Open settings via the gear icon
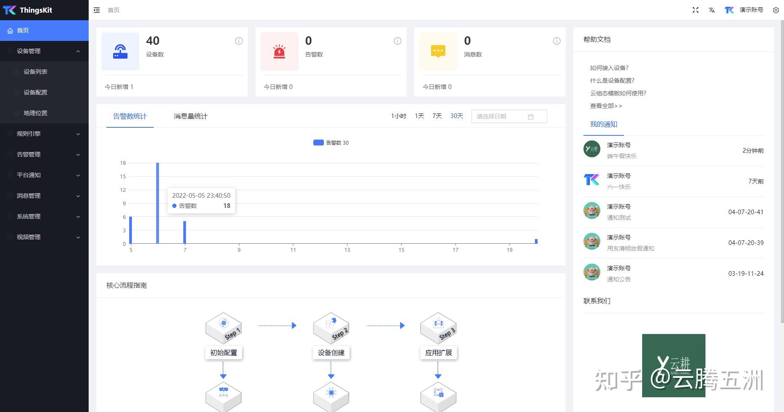The image size is (784, 412). [776, 10]
